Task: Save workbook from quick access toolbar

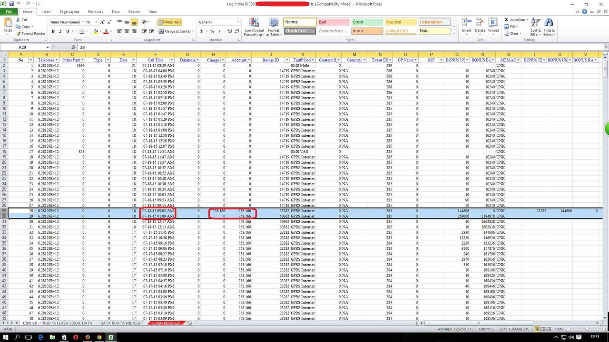Action: 11,3
